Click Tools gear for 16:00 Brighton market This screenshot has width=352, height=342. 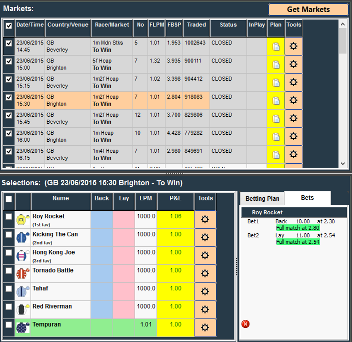[x=293, y=136]
